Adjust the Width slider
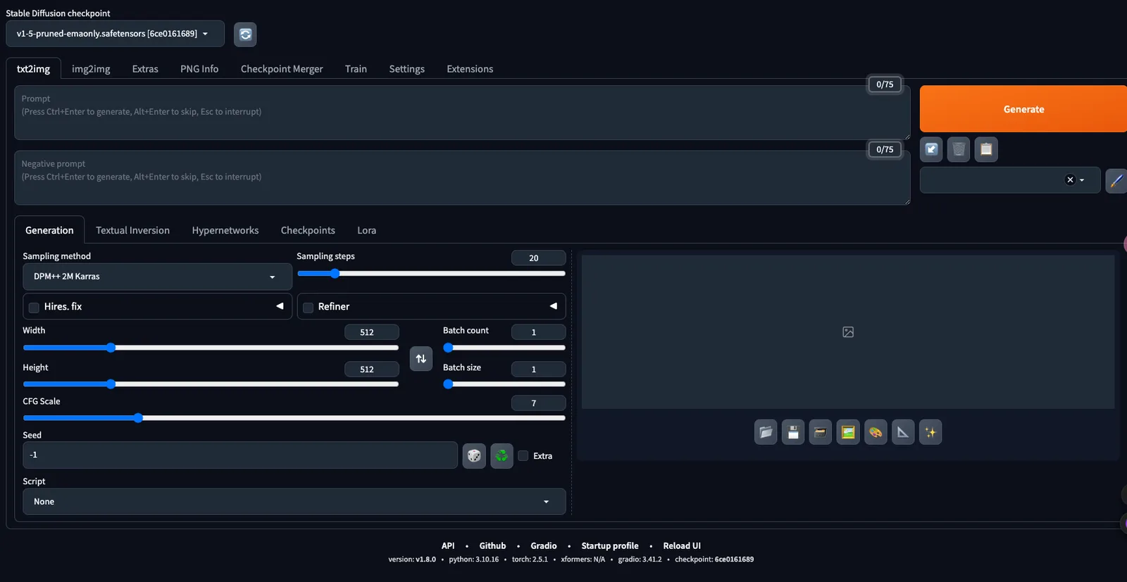Image resolution: width=1127 pixels, height=582 pixels. pyautogui.click(x=211, y=348)
